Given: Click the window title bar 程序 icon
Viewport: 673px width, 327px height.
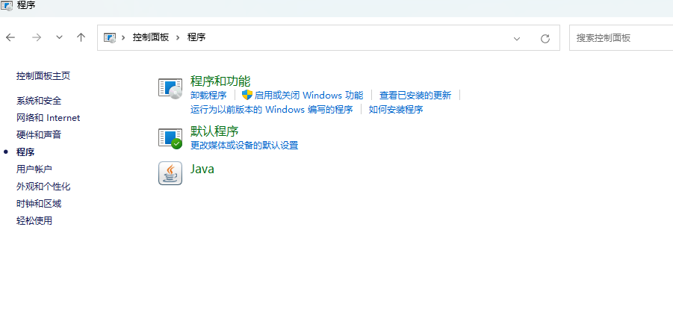Looking at the screenshot, I should click(7, 5).
